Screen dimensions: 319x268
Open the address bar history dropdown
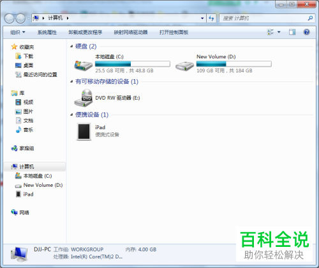coord(202,19)
